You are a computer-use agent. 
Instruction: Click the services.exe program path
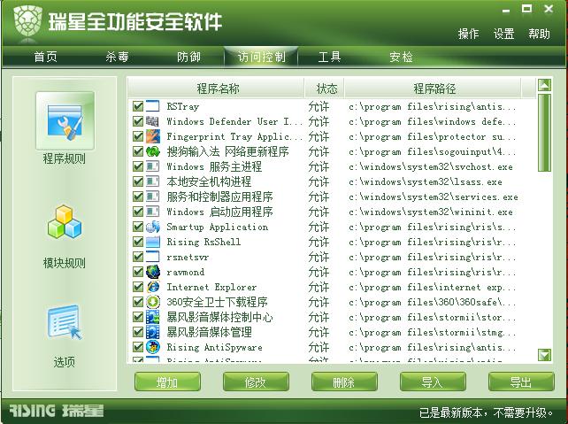(434, 197)
